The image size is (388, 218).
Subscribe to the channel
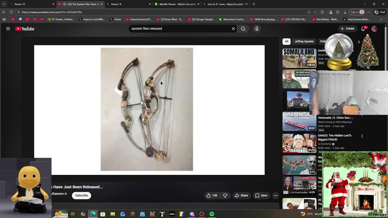click(82, 196)
